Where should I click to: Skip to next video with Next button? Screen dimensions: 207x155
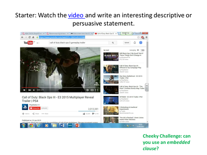(29, 90)
